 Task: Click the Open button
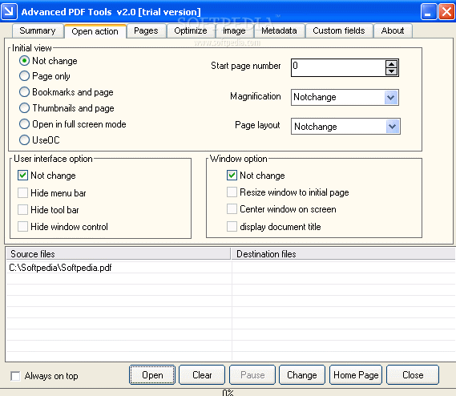152,375
